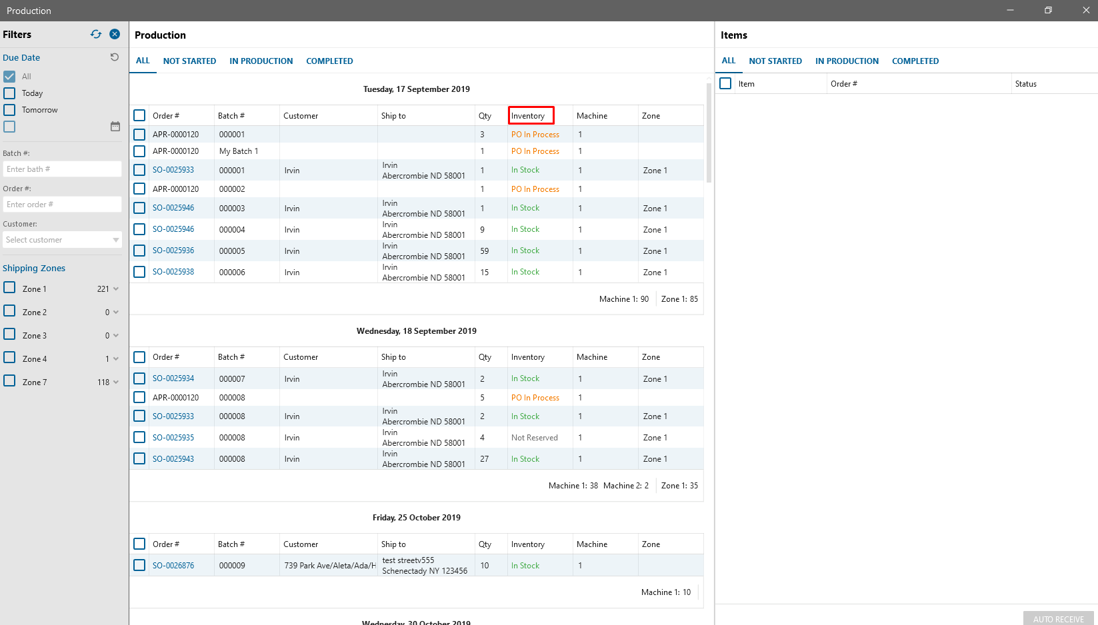This screenshot has height=625, width=1098.
Task: Select the Zone 7 shipping zone checkbox
Action: click(x=9, y=381)
